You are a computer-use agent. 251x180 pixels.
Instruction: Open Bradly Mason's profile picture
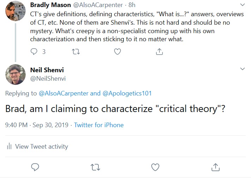pos(16,10)
